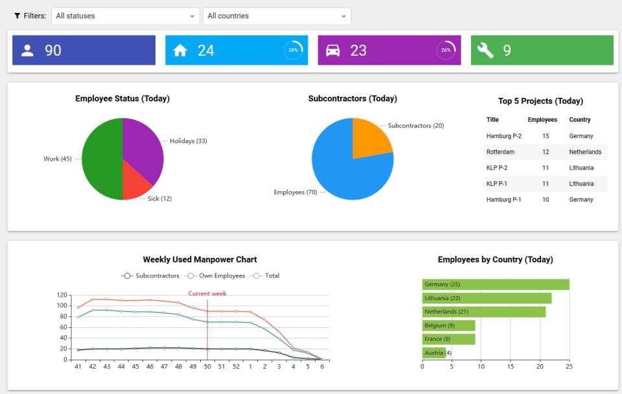
Task: Click the Work (45) label
Action: [x=58, y=159]
